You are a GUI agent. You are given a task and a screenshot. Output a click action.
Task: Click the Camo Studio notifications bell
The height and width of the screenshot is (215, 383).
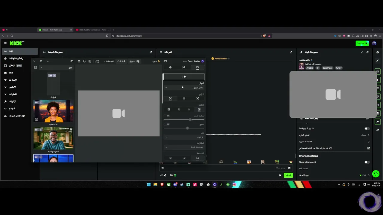click(x=84, y=61)
